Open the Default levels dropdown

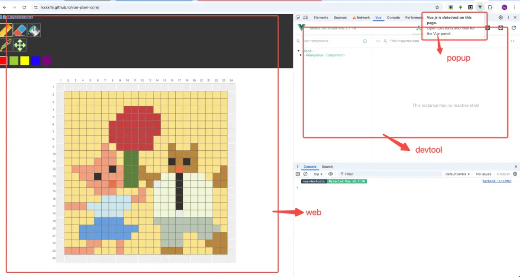pyautogui.click(x=457, y=174)
